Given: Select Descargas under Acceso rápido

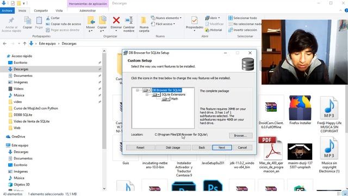Looking at the screenshot, I should click(21, 69).
